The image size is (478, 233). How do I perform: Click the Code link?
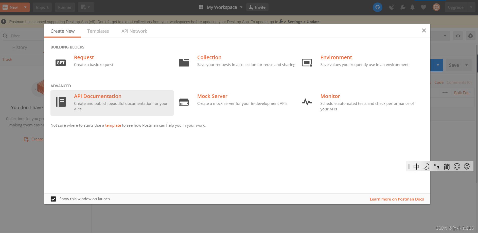click(439, 82)
